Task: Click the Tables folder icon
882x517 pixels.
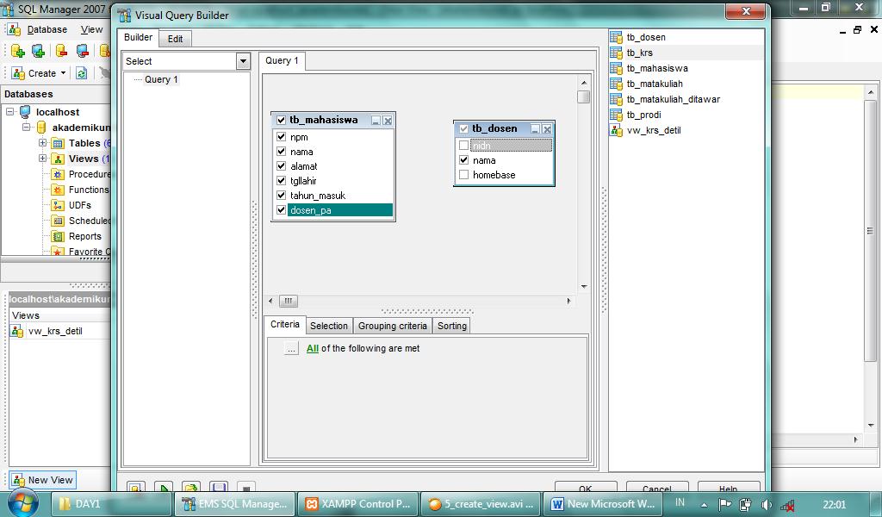Action: 58,143
